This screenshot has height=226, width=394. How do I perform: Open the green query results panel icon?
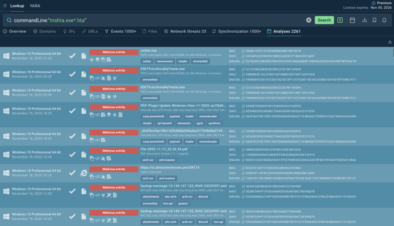click(340, 20)
